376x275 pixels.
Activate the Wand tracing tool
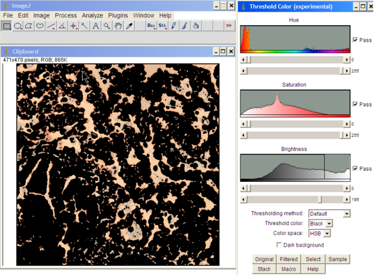[x=85, y=26]
